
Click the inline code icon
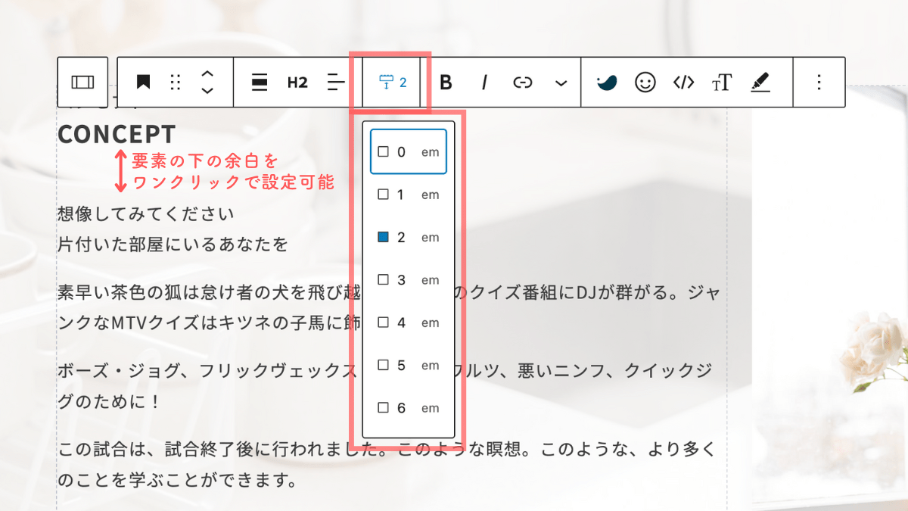683,82
